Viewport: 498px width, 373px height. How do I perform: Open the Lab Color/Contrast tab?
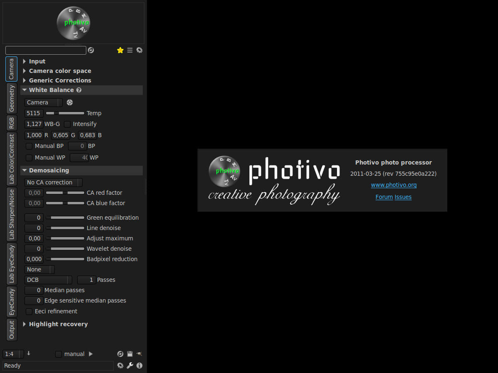(x=12, y=159)
